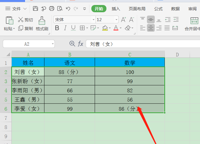
Task: Apply the red font color A
Action: (116, 28)
